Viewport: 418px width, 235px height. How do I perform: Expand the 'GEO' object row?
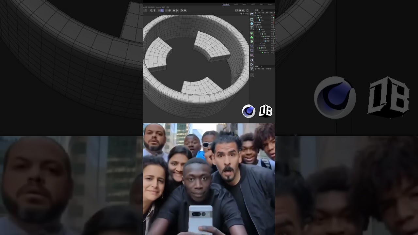(x=255, y=25)
